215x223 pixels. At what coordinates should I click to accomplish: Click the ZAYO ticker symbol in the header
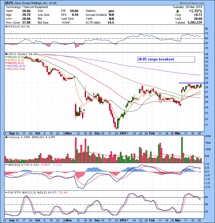pyautogui.click(x=9, y=3)
